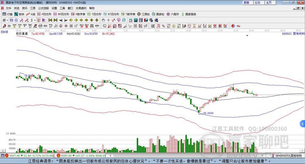The width and height of the screenshot is (305, 164).
Task: Open the 赢家轮 winner wheel
Action: pyautogui.click(x=158, y=14)
